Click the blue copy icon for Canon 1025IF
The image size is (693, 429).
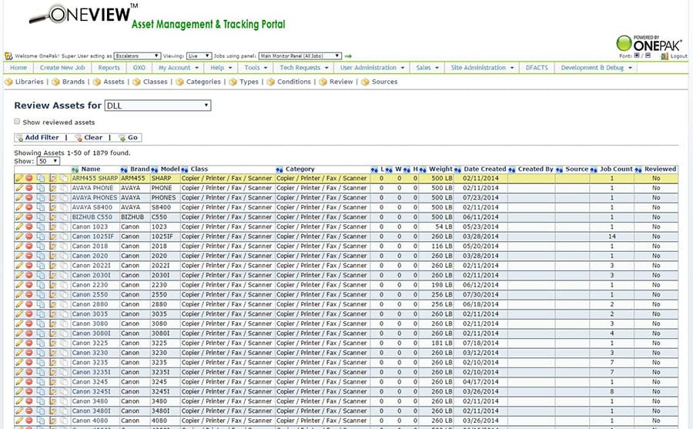pyautogui.click(x=41, y=236)
